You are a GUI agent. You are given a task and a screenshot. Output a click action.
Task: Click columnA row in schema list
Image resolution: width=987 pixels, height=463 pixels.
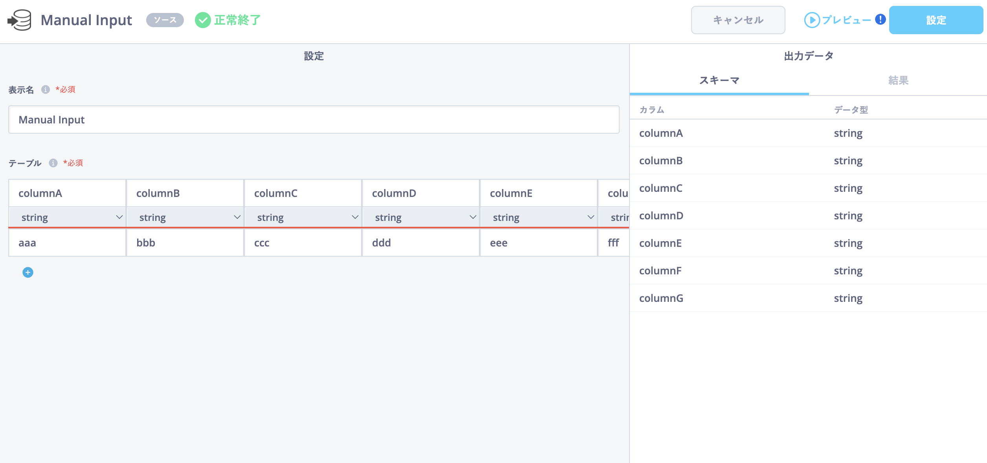tap(808, 133)
